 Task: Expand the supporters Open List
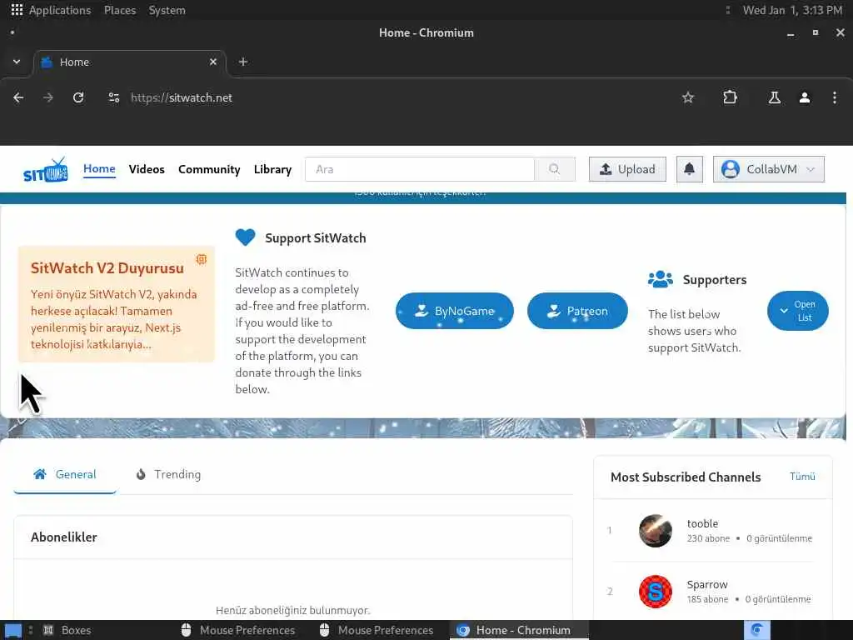(797, 311)
